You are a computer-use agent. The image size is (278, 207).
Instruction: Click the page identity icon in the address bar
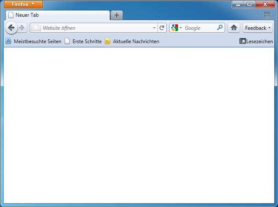(36, 28)
